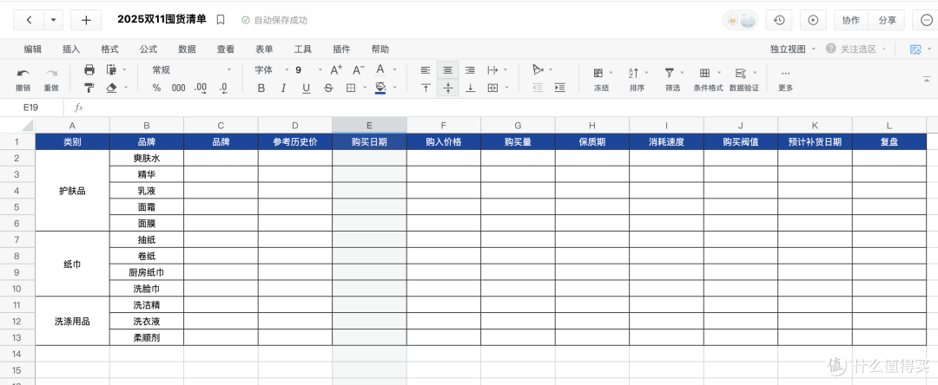Decrease font size with A-
The height and width of the screenshot is (385, 938).
tap(359, 70)
